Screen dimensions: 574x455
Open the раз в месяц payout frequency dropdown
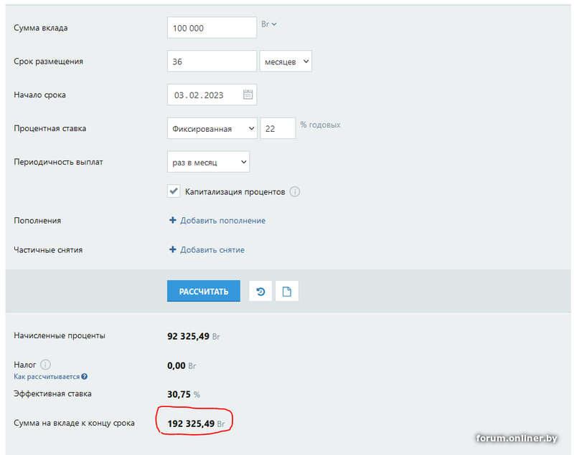coord(208,162)
